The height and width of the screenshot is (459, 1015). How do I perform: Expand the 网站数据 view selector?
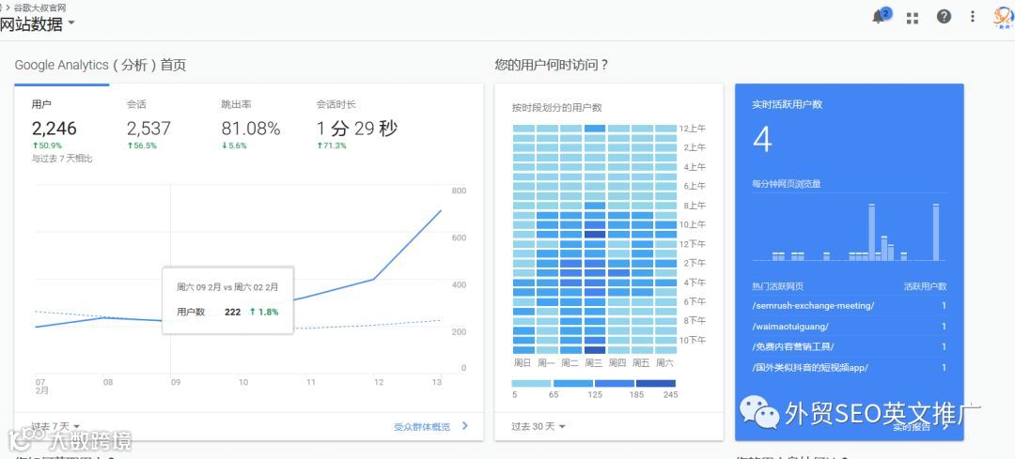coord(37,24)
